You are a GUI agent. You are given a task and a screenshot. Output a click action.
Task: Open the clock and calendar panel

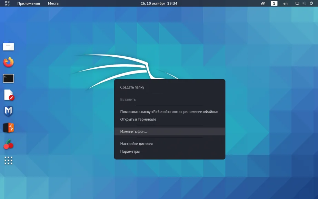pyautogui.click(x=159, y=3)
